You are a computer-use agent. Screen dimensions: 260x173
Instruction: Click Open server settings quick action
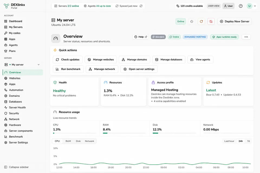point(139,69)
